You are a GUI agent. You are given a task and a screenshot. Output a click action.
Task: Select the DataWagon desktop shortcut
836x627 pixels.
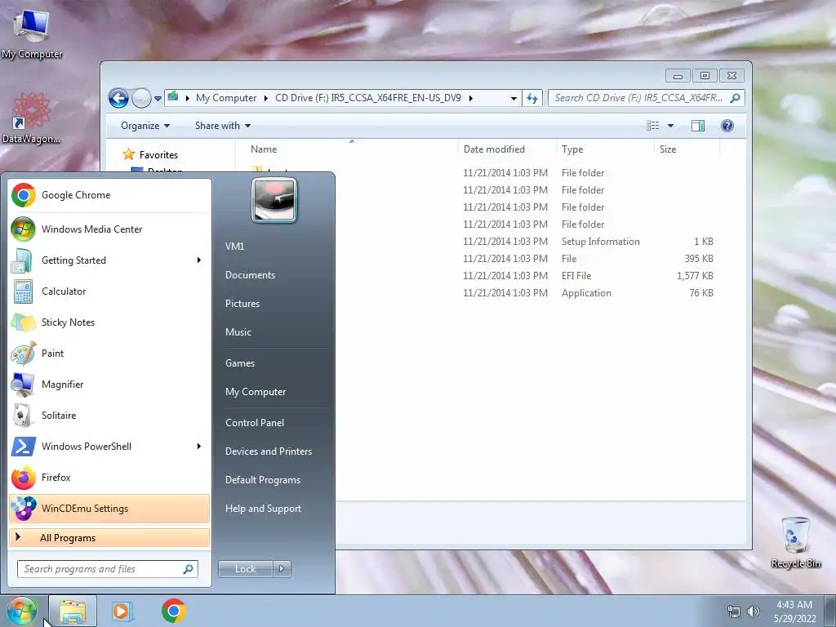[x=32, y=118]
